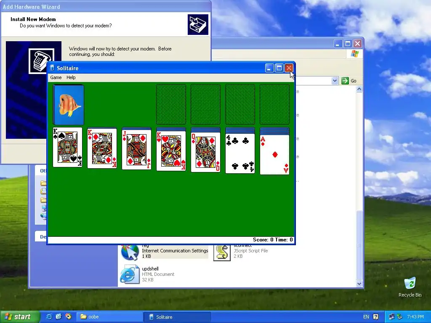Viewport: 431px width, 323px height.
Task: Click the 7:43 PM clock
Action: point(415,317)
